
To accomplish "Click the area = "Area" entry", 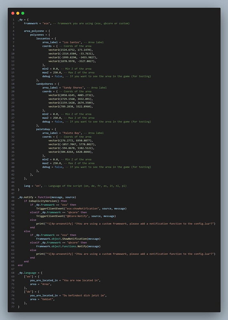I will (x=41, y=284).
